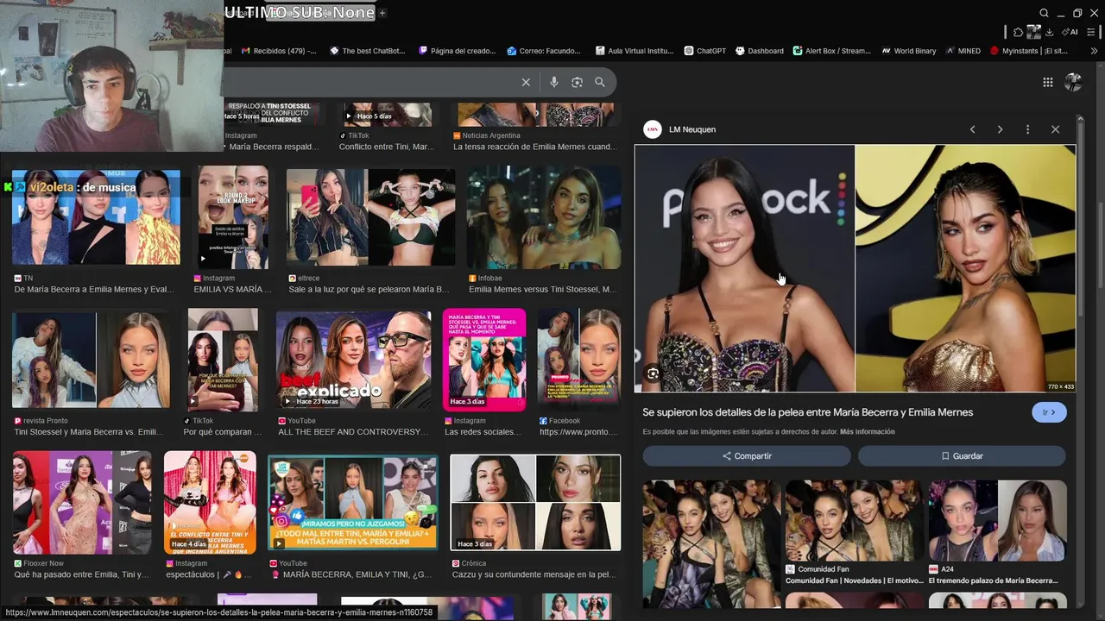Open Noticias Argentina La tensa reacción caption
The image size is (1105, 621).
[534, 147]
